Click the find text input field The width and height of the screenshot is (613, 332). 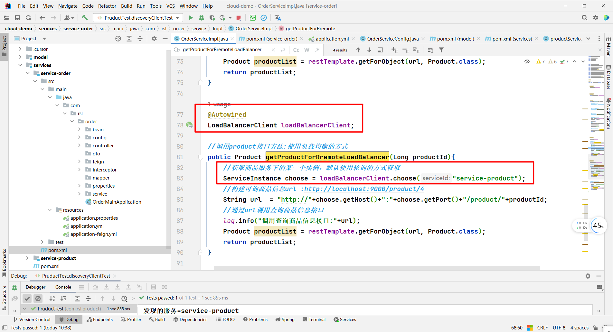click(x=226, y=50)
